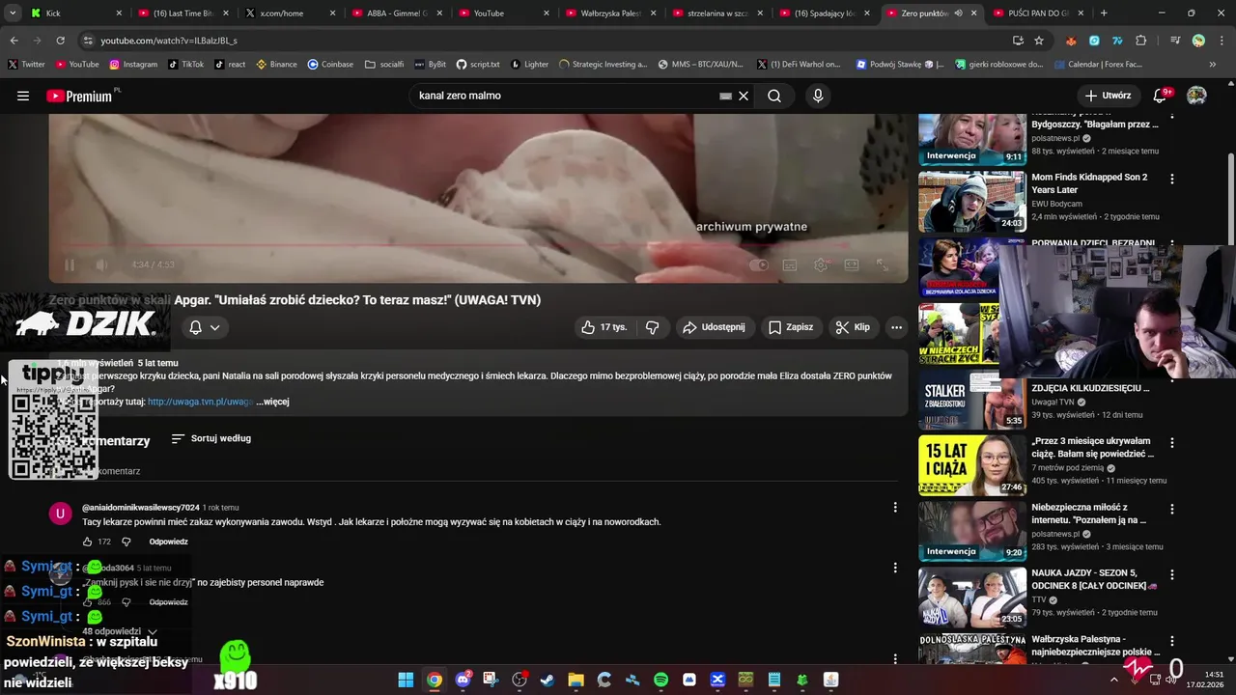Open player settings gear
Viewport: 1236px width, 695px height.
point(821,264)
